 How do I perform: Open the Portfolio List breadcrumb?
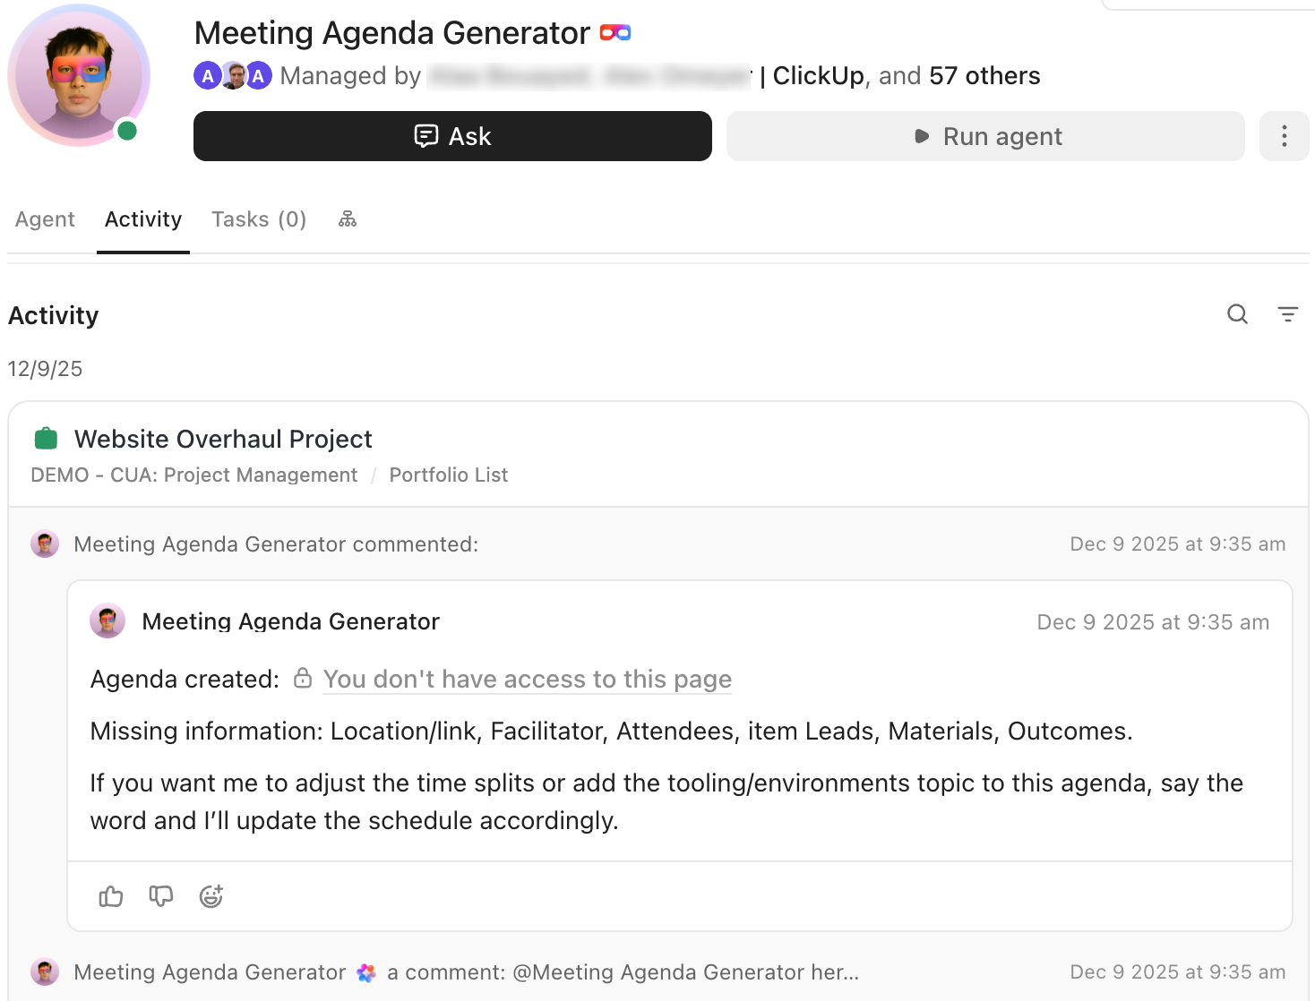[x=448, y=475]
